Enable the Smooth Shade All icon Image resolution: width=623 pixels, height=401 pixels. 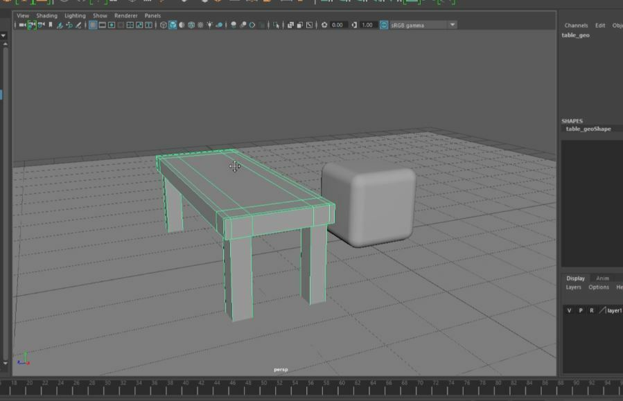click(172, 24)
